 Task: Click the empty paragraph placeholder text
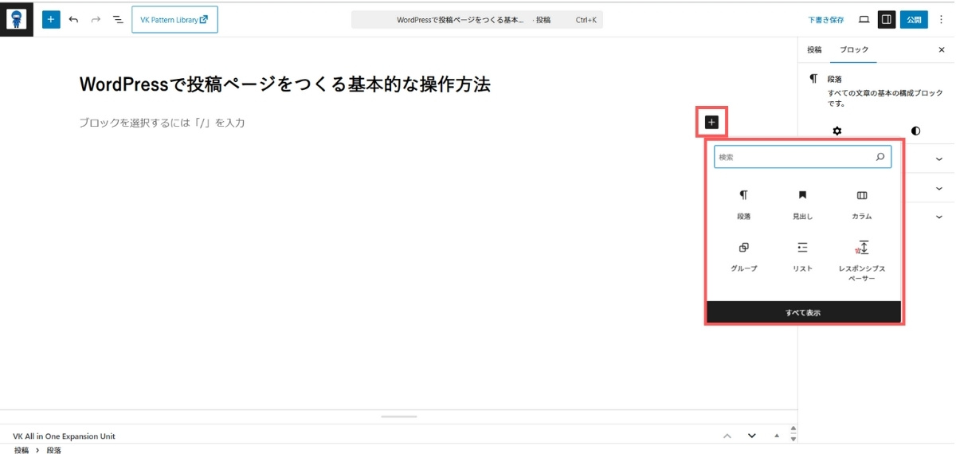coord(162,123)
